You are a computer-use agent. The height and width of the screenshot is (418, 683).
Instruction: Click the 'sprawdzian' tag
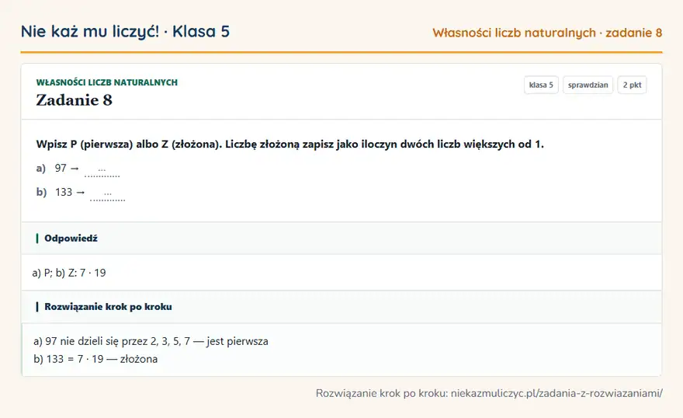tap(588, 85)
